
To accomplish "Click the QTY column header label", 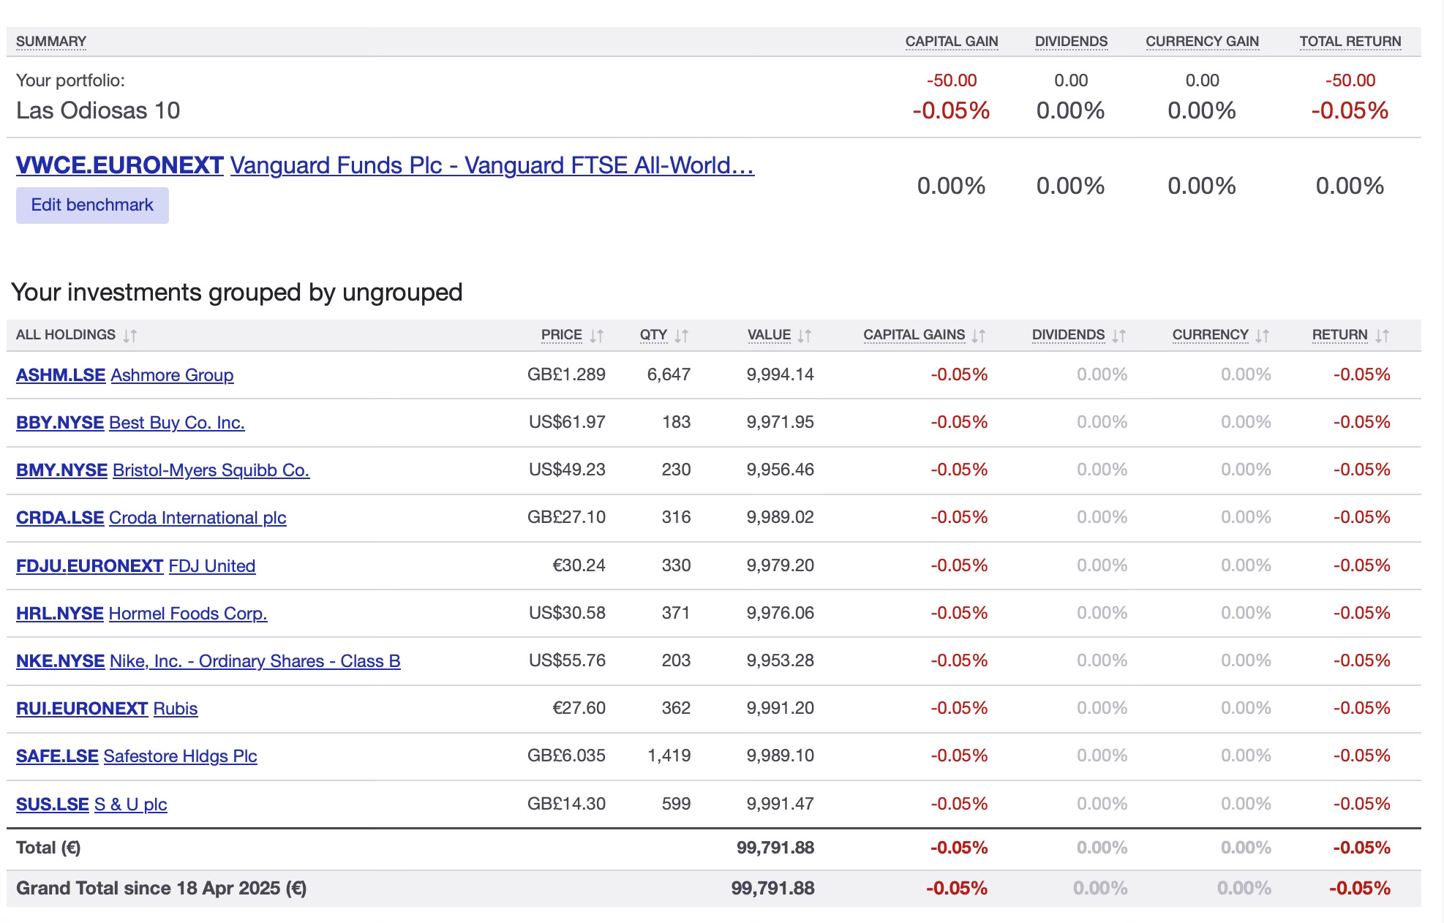I will (x=653, y=335).
